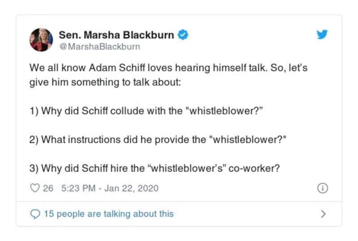
Task: Expand conversation with the right chevron
Action: [323, 214]
